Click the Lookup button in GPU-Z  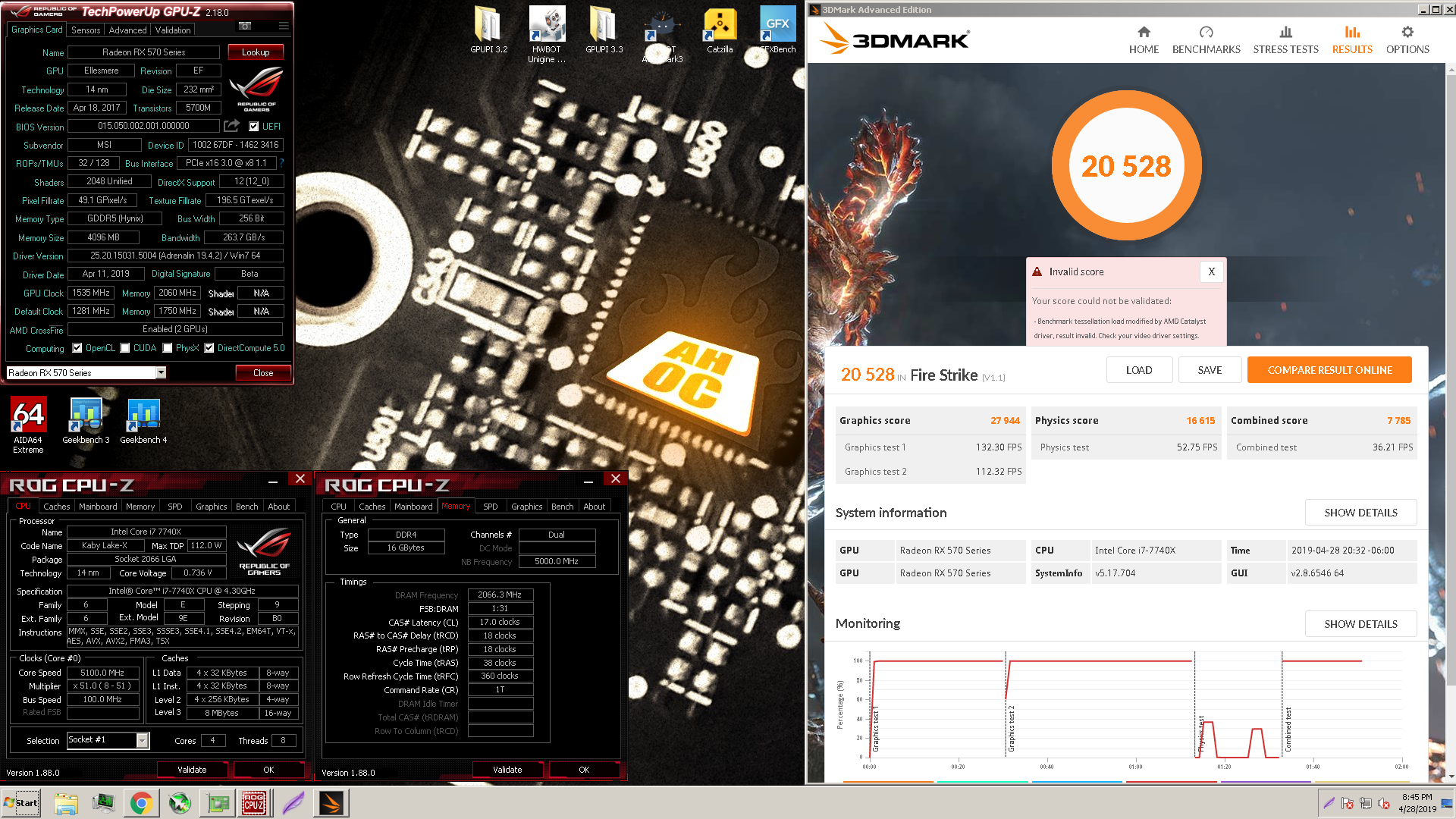256,52
